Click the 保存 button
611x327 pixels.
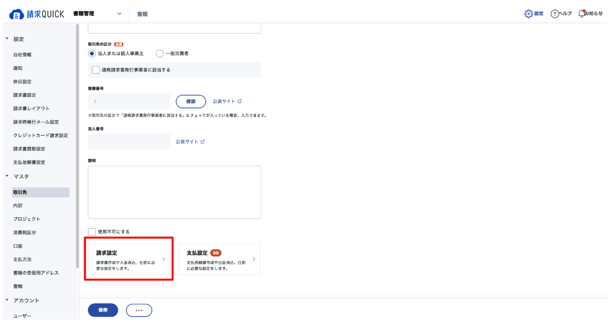coord(103,310)
